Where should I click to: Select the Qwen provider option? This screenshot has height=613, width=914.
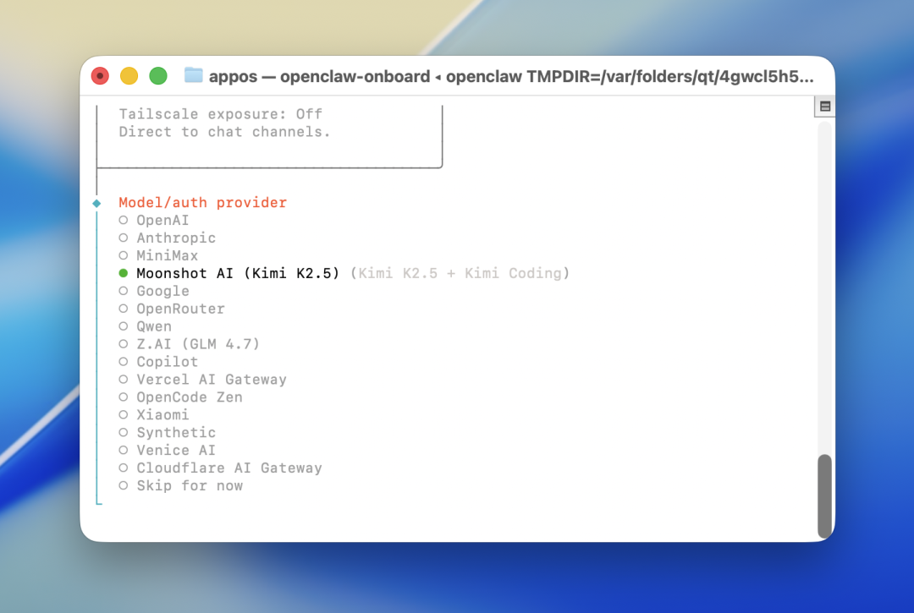[x=153, y=327]
